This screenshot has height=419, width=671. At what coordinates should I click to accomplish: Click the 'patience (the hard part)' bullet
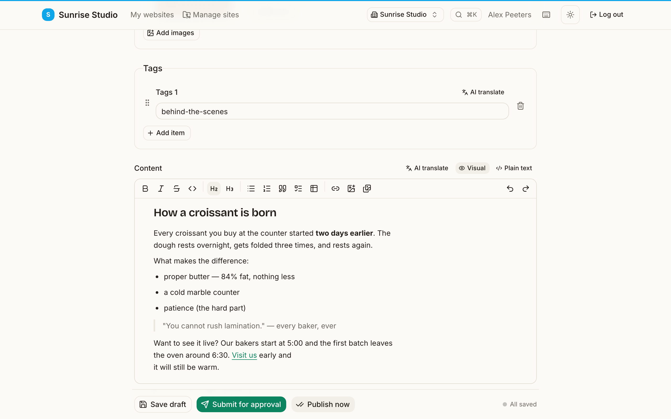coord(205,308)
